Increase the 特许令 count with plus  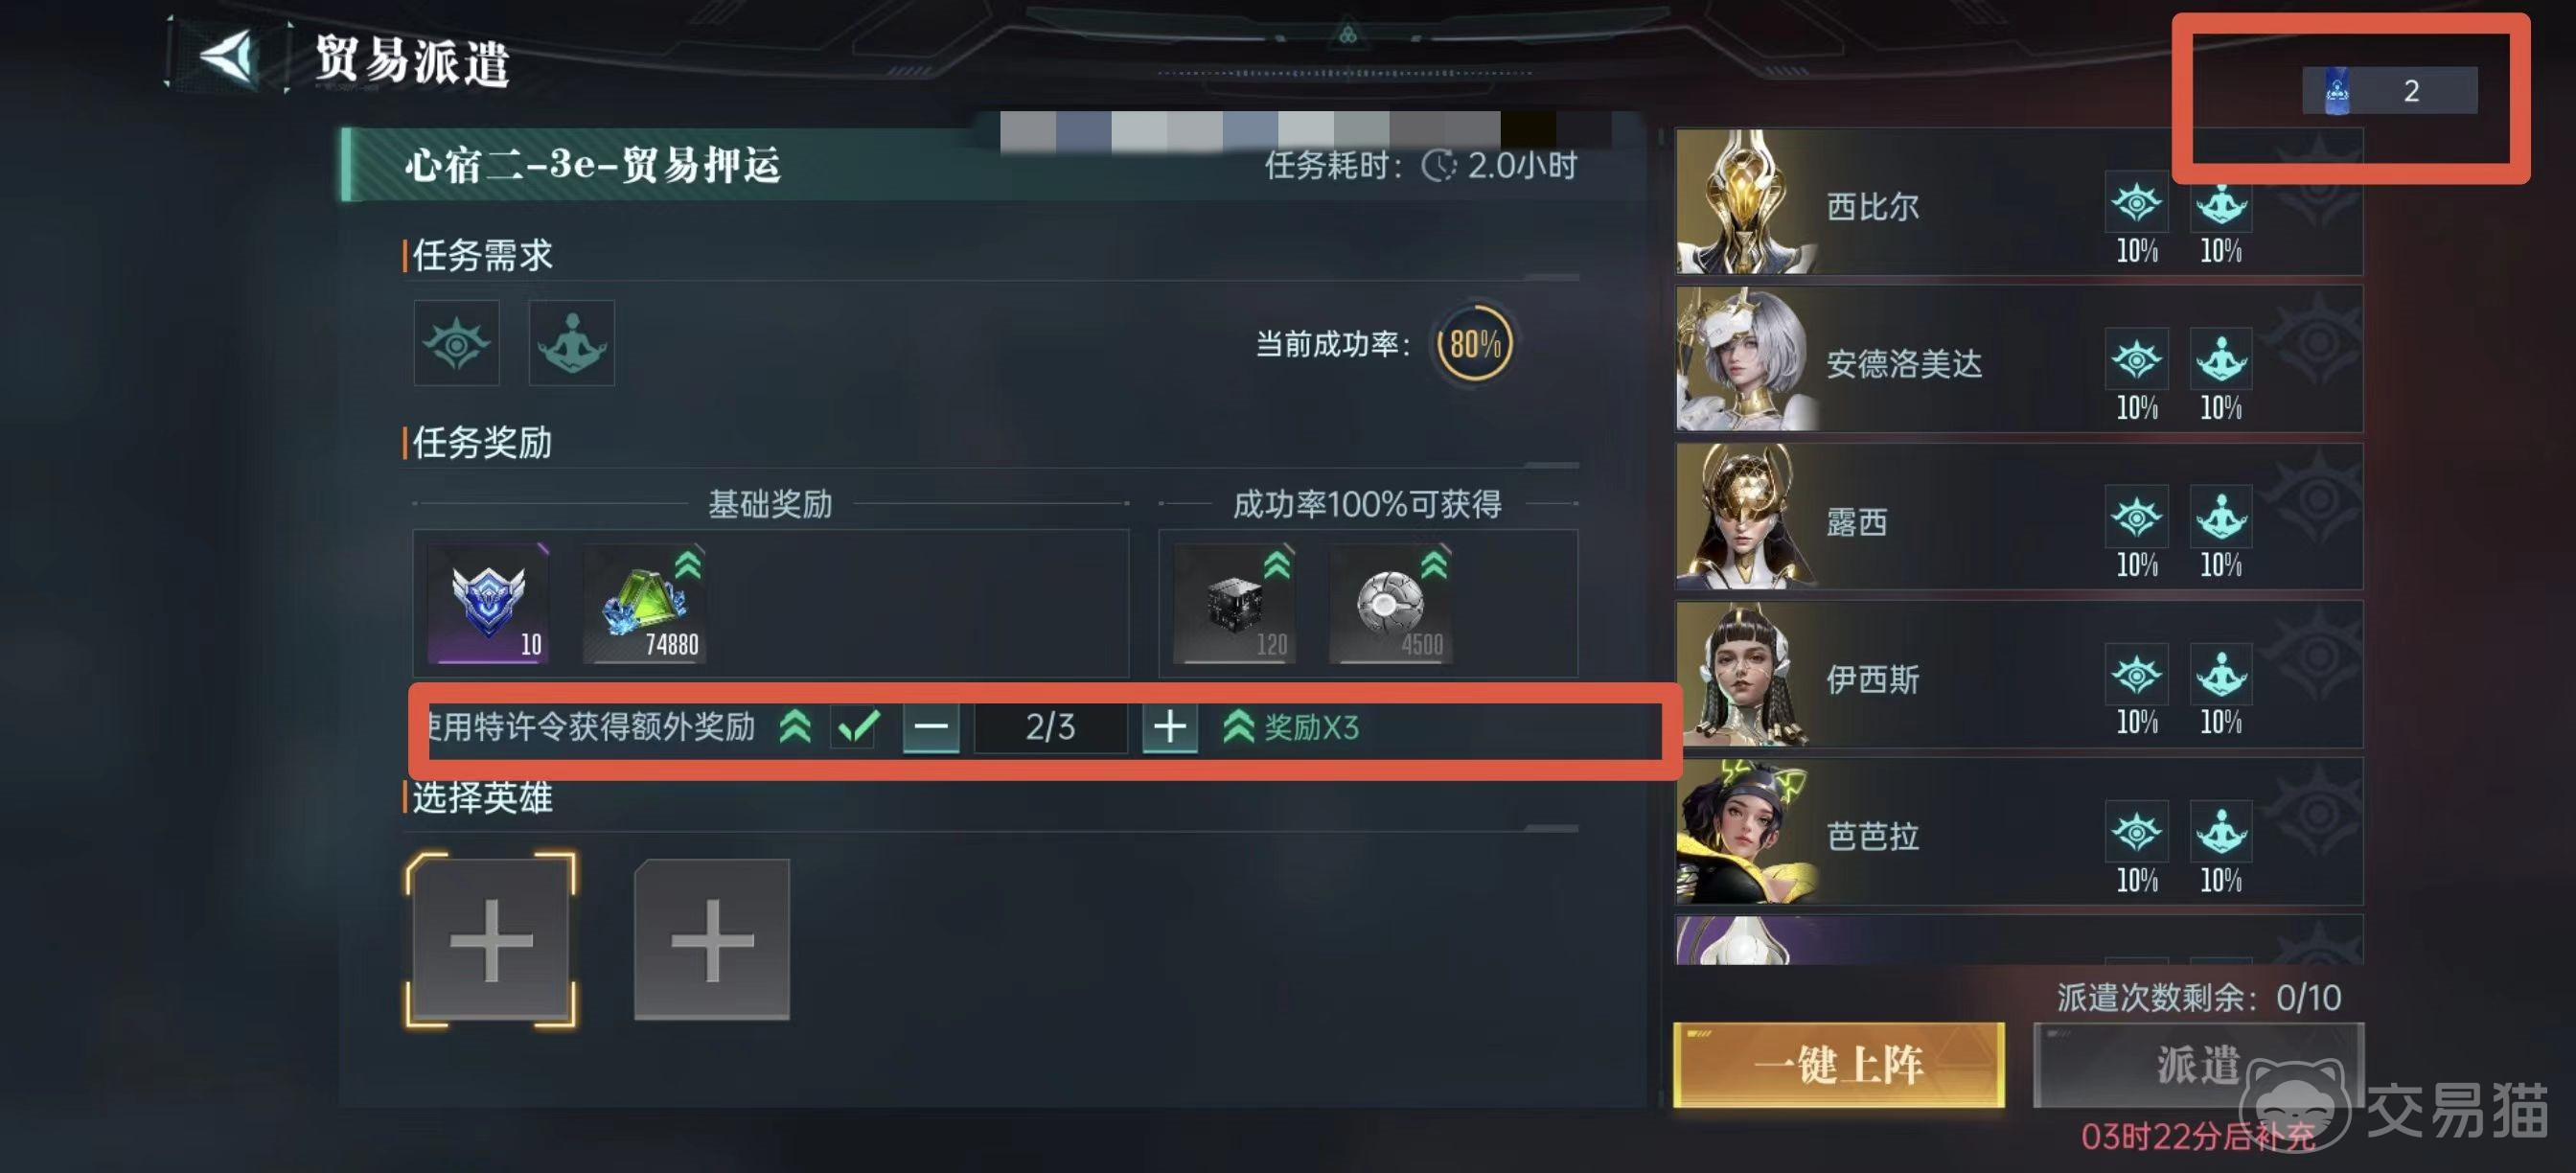pyautogui.click(x=1169, y=727)
